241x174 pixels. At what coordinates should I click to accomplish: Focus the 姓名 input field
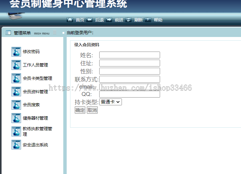(x=130, y=55)
